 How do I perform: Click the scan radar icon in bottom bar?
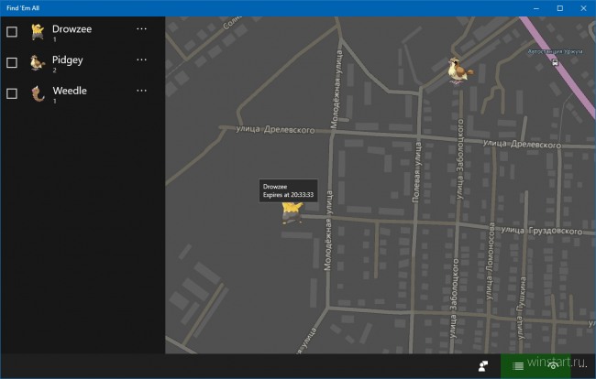pos(553,365)
